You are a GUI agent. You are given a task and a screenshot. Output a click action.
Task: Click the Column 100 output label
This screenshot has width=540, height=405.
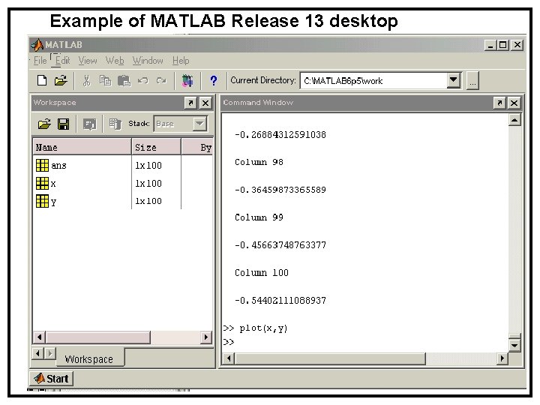(262, 273)
